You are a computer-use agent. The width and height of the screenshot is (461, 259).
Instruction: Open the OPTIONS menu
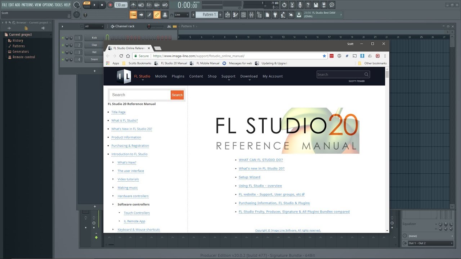point(48,5)
